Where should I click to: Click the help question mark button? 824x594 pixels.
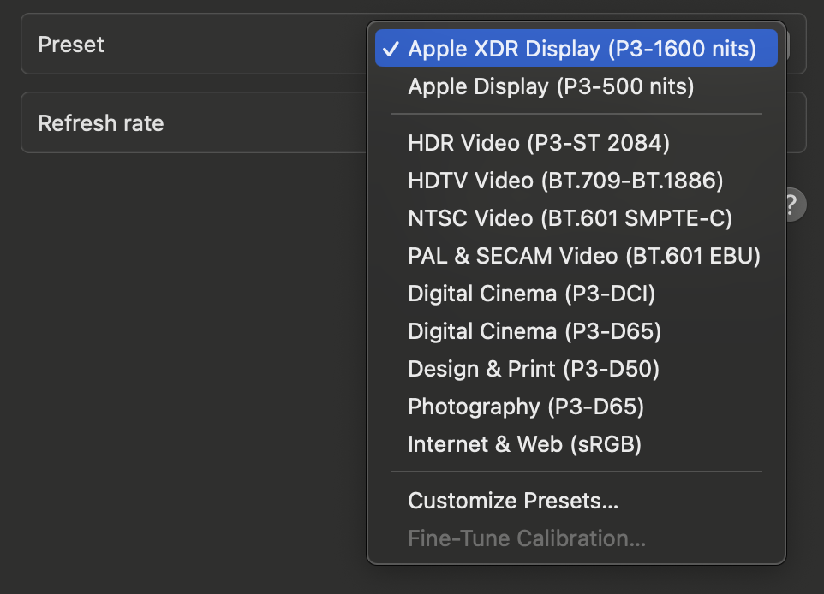tap(795, 205)
